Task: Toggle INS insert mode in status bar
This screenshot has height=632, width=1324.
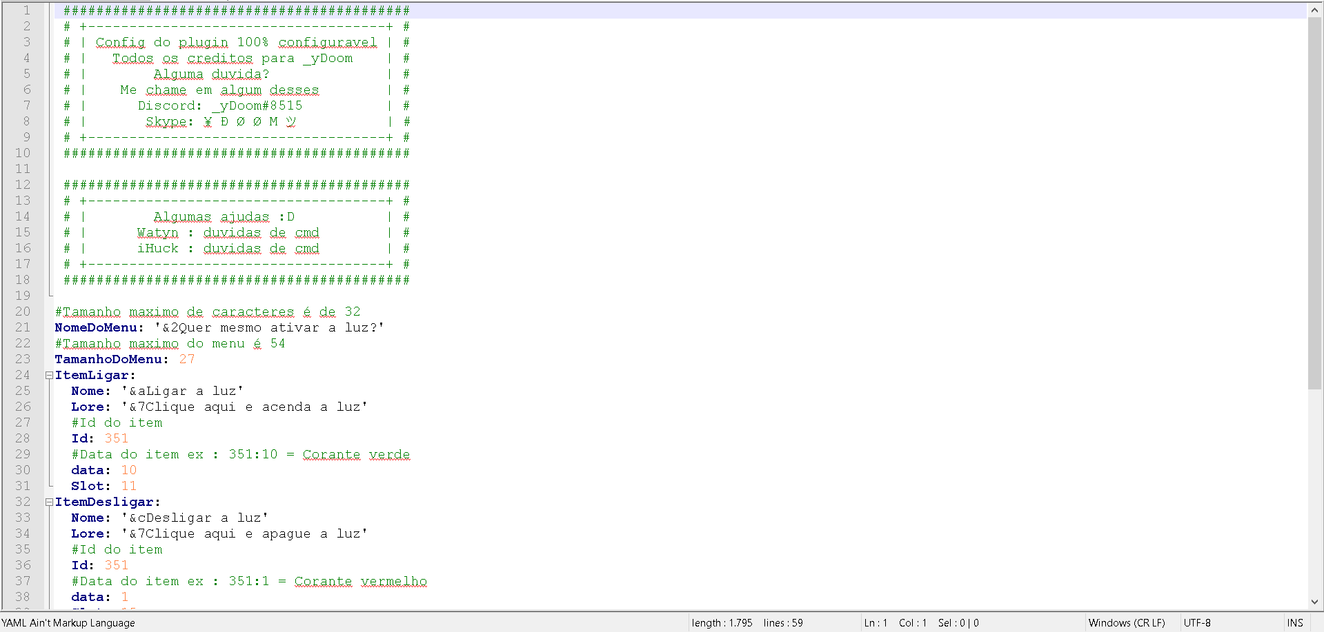Action: 1295,623
